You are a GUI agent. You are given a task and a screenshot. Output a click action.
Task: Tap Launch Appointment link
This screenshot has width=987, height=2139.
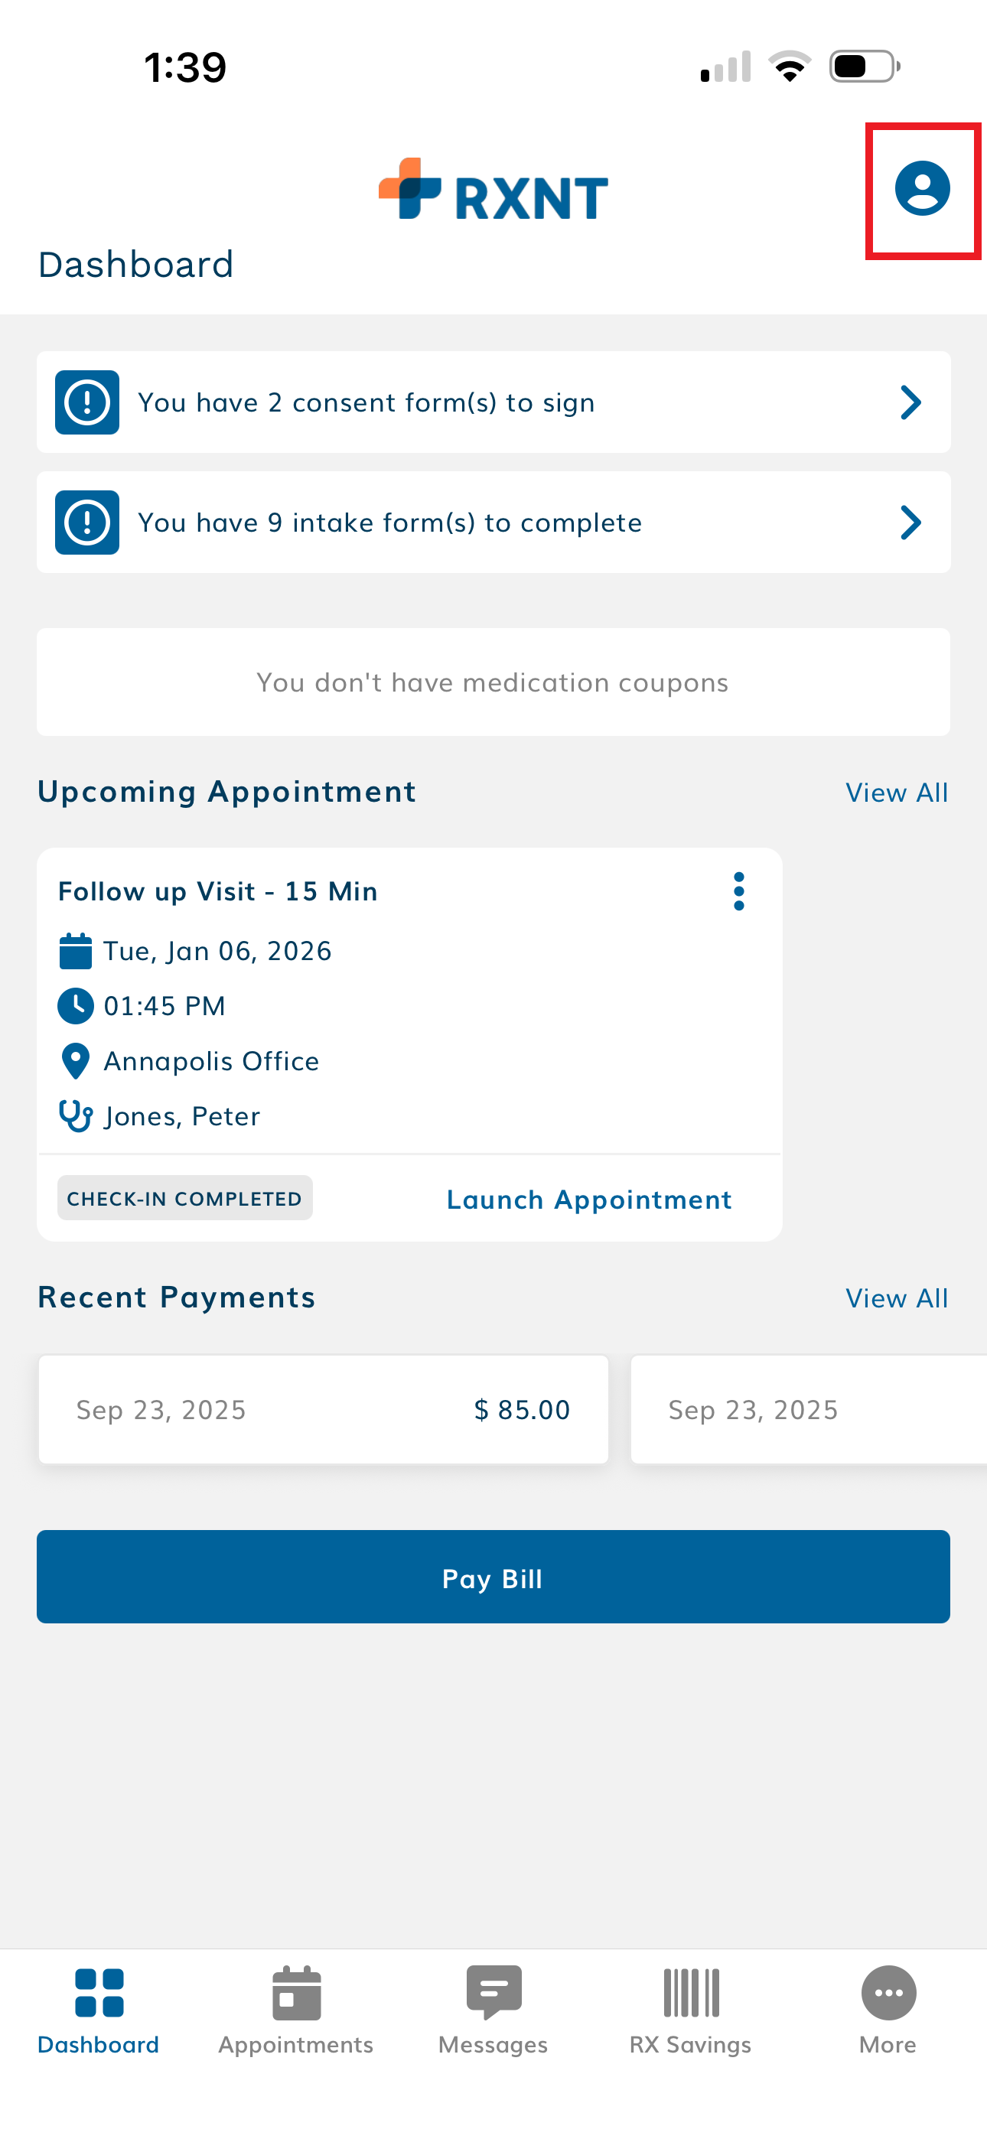tap(589, 1200)
